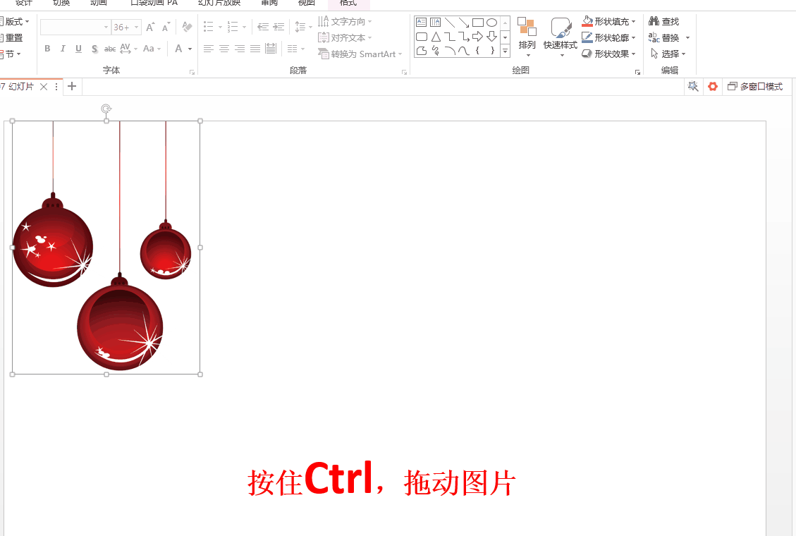Screen dimensions: 796x536
Task: Clear all formatting with eraser icon
Action: coord(187,27)
